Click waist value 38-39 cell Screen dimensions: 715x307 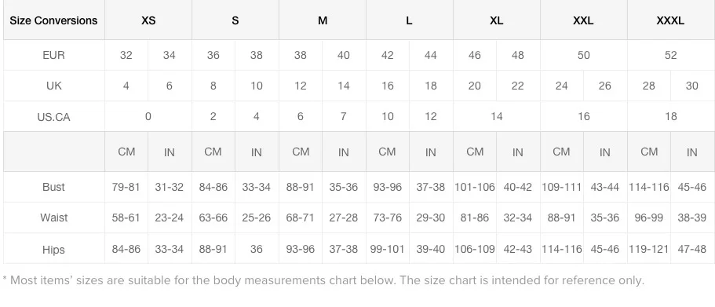pyautogui.click(x=692, y=217)
